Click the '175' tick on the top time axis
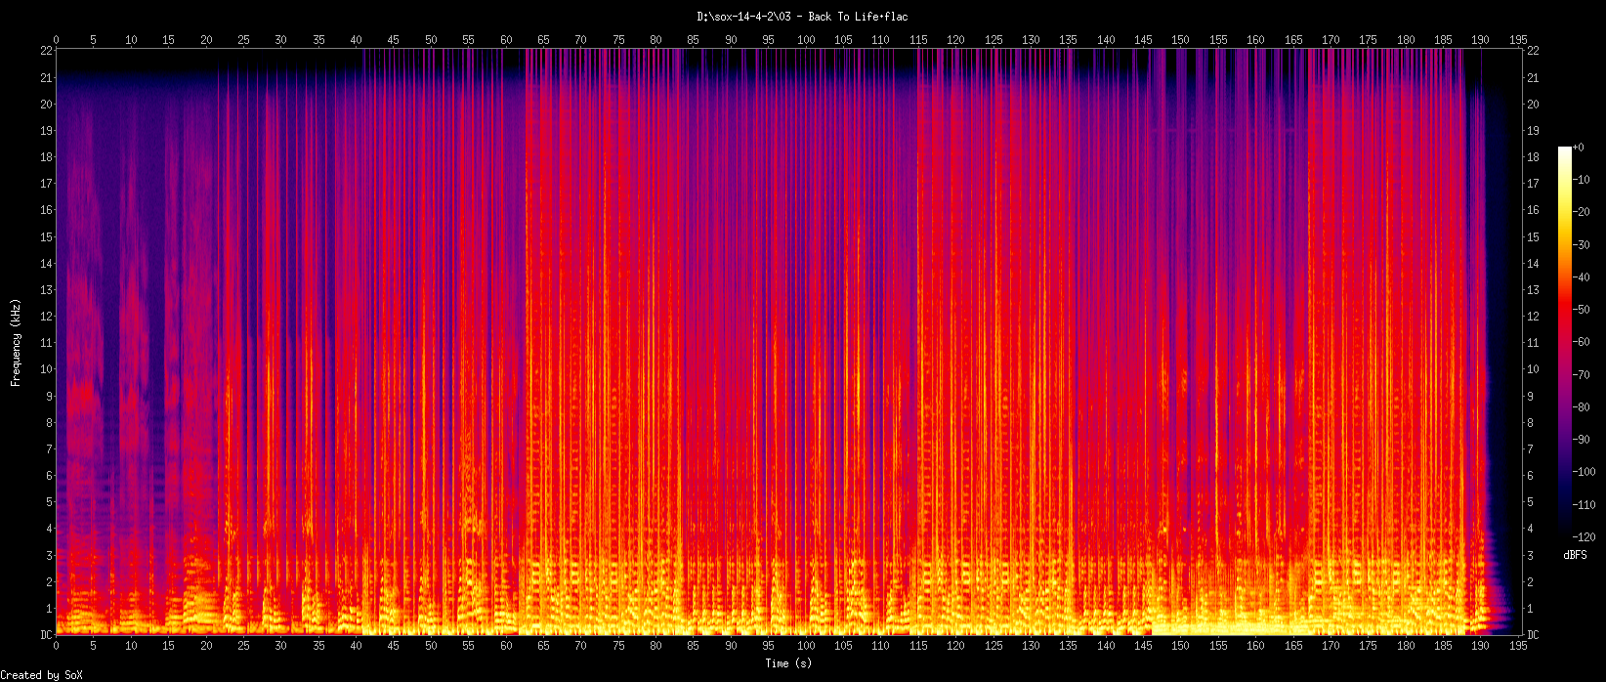The width and height of the screenshot is (1606, 682). coord(1369,40)
